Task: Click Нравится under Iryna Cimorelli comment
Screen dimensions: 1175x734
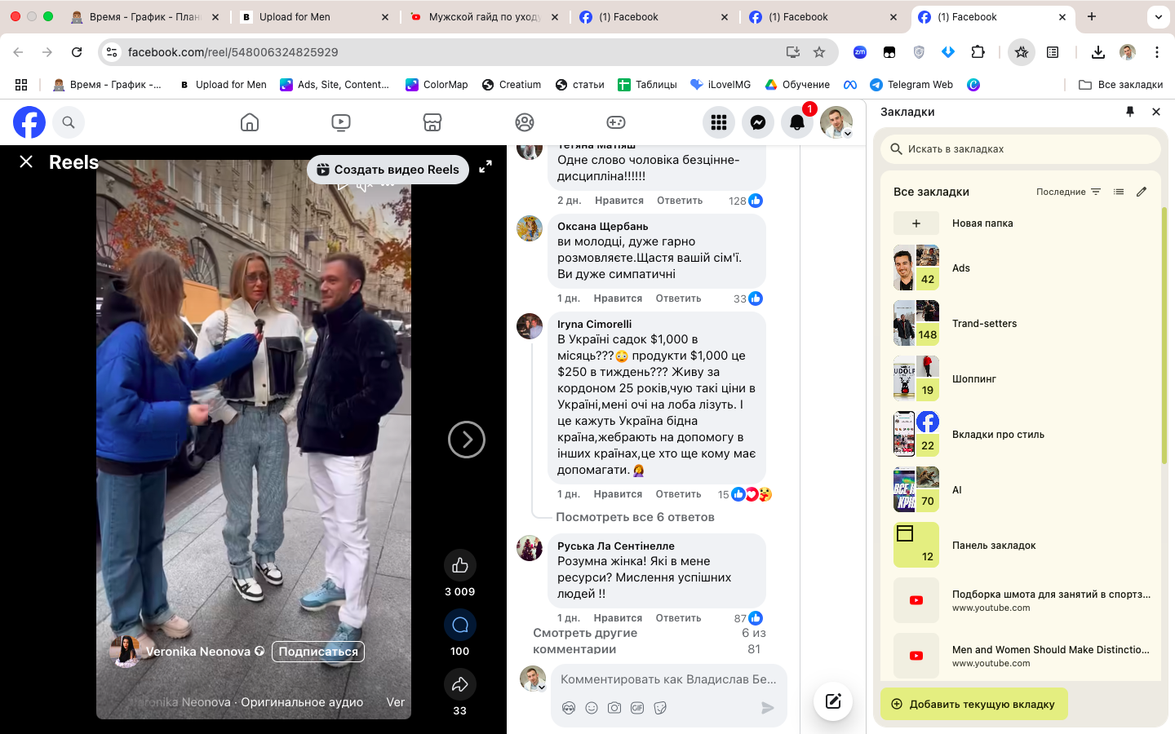Action: click(618, 494)
